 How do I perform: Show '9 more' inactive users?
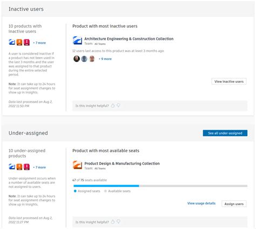[105, 59]
